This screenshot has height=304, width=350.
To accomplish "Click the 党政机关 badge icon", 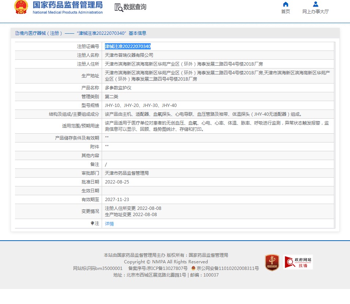I will tap(272, 262).
